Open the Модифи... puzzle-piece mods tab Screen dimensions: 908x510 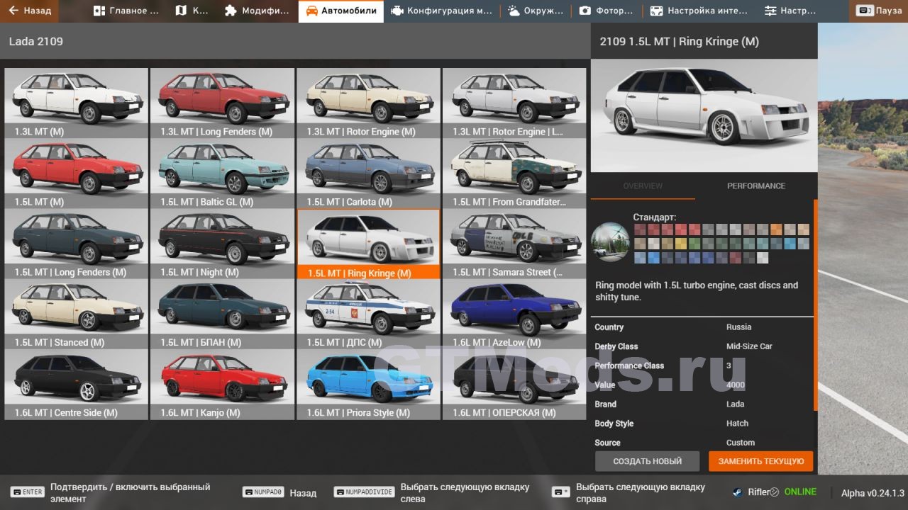tap(257, 11)
